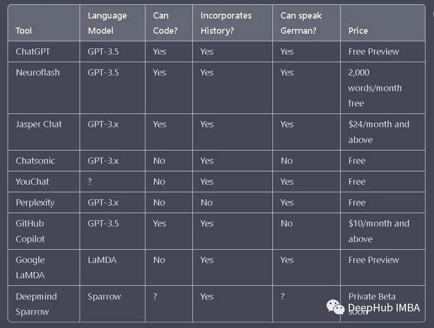The height and width of the screenshot is (328, 434).
Task: Select the $24/month and above price
Action: coord(379,132)
